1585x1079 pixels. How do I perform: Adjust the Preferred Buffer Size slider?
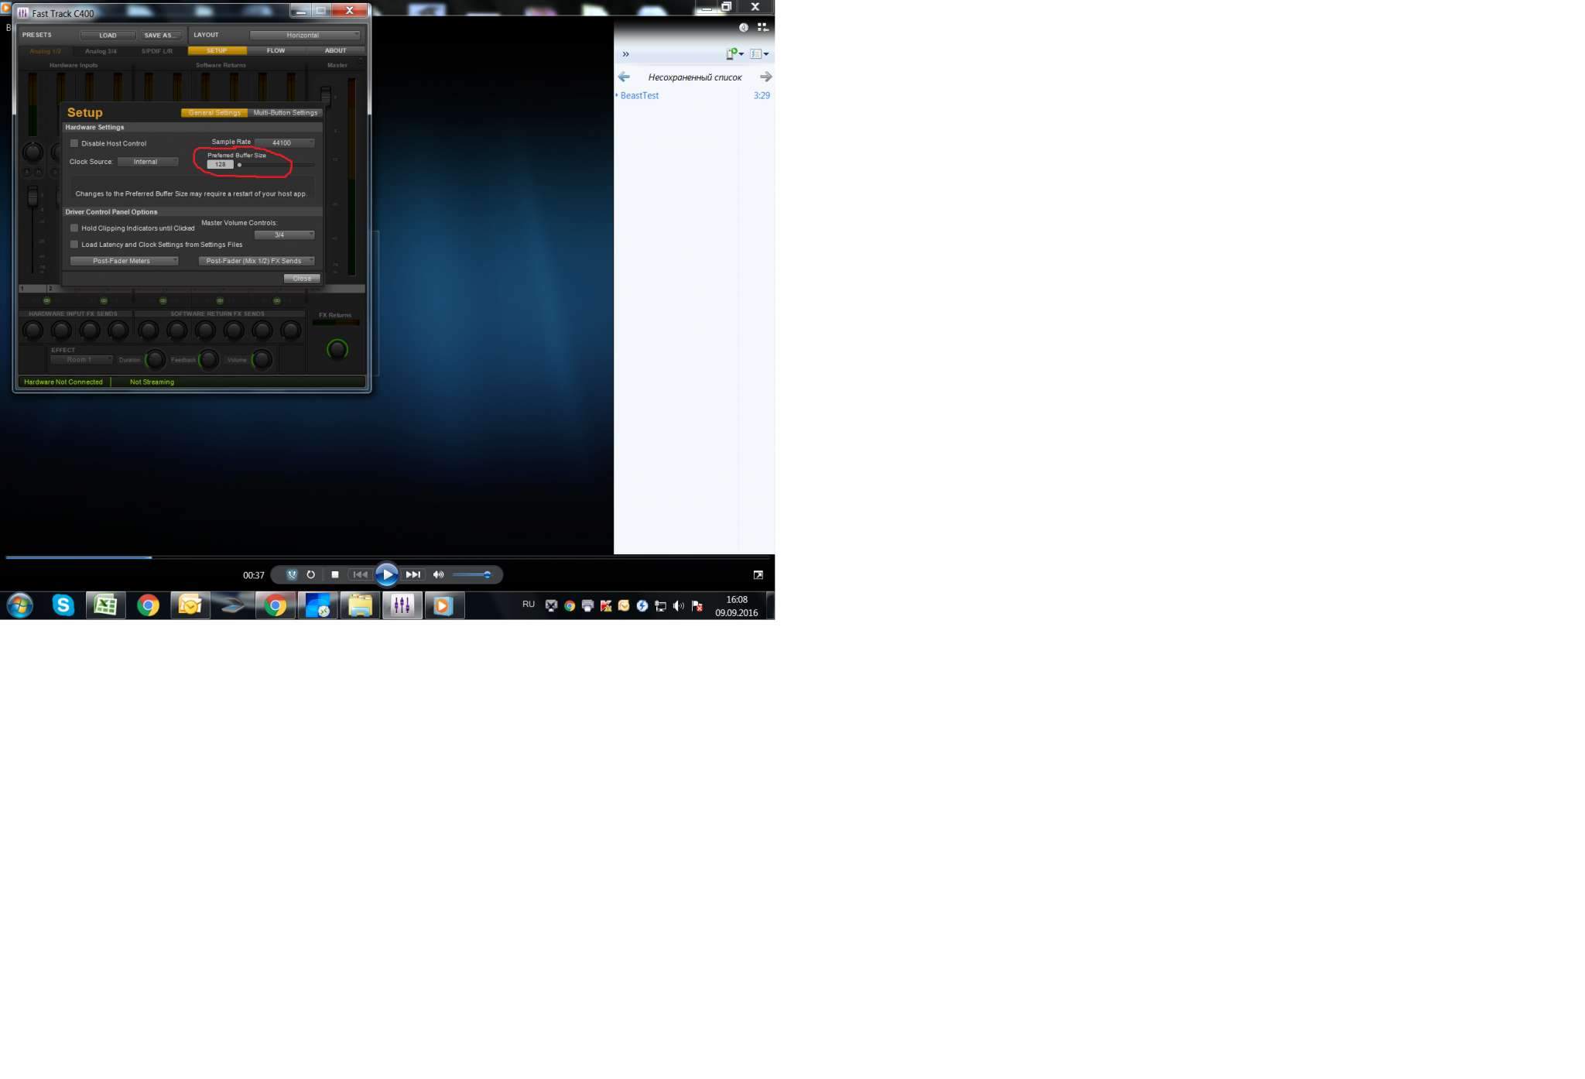[x=239, y=165]
